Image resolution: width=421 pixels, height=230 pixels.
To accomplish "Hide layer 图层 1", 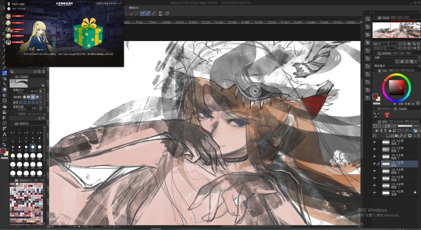I will click(x=374, y=185).
